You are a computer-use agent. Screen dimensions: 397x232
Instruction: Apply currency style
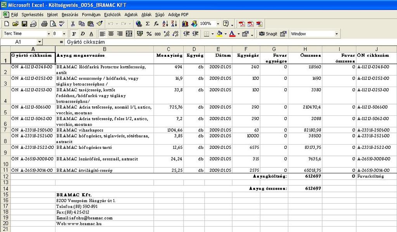[x=140, y=34]
